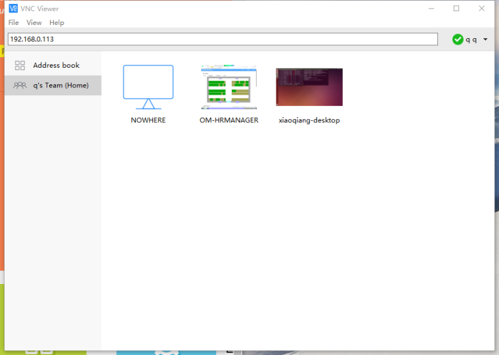499x355 pixels.
Task: Open the File menu
Action: (13, 22)
